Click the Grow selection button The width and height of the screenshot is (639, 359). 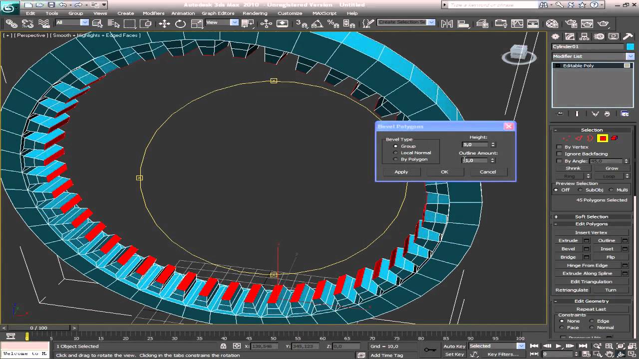[x=612, y=169]
